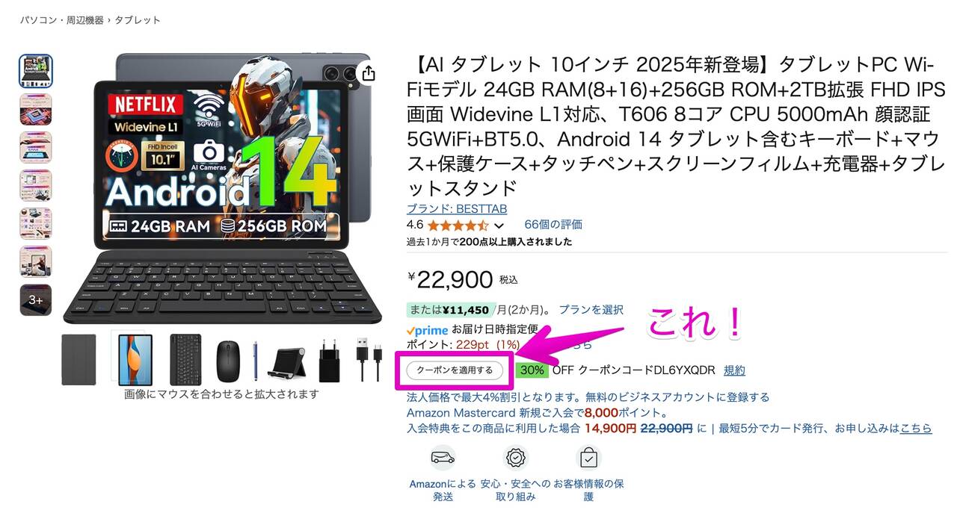This screenshot has width=957, height=513.
Task: Click the こちら card application link
Action: [x=916, y=429]
